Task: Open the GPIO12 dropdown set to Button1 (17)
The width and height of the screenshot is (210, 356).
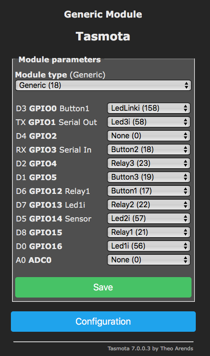Action: (148, 191)
